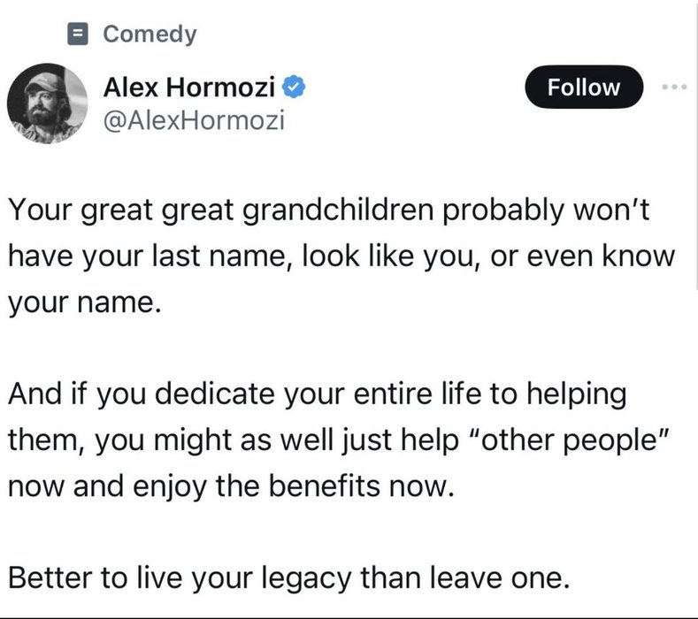Click the word "probably" in the first line

point(503,210)
